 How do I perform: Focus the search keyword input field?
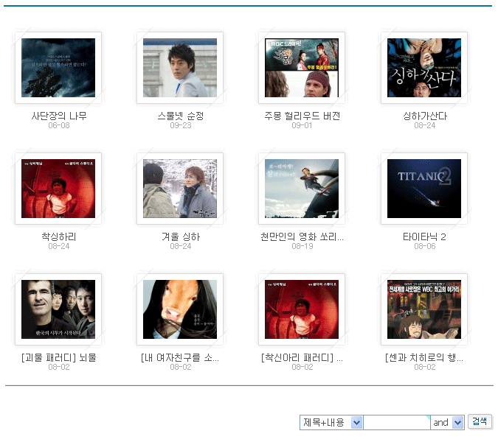click(x=397, y=422)
